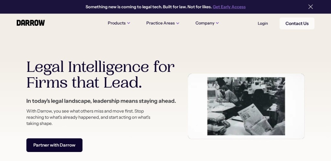The height and width of the screenshot is (161, 331).
Task: Click the "In today's legal landscape" subheading
Action: tap(101, 101)
